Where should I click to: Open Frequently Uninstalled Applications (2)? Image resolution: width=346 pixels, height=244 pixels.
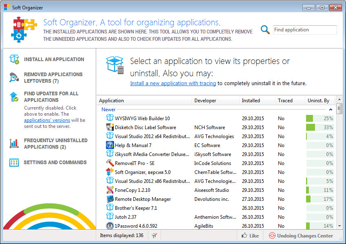point(55,144)
